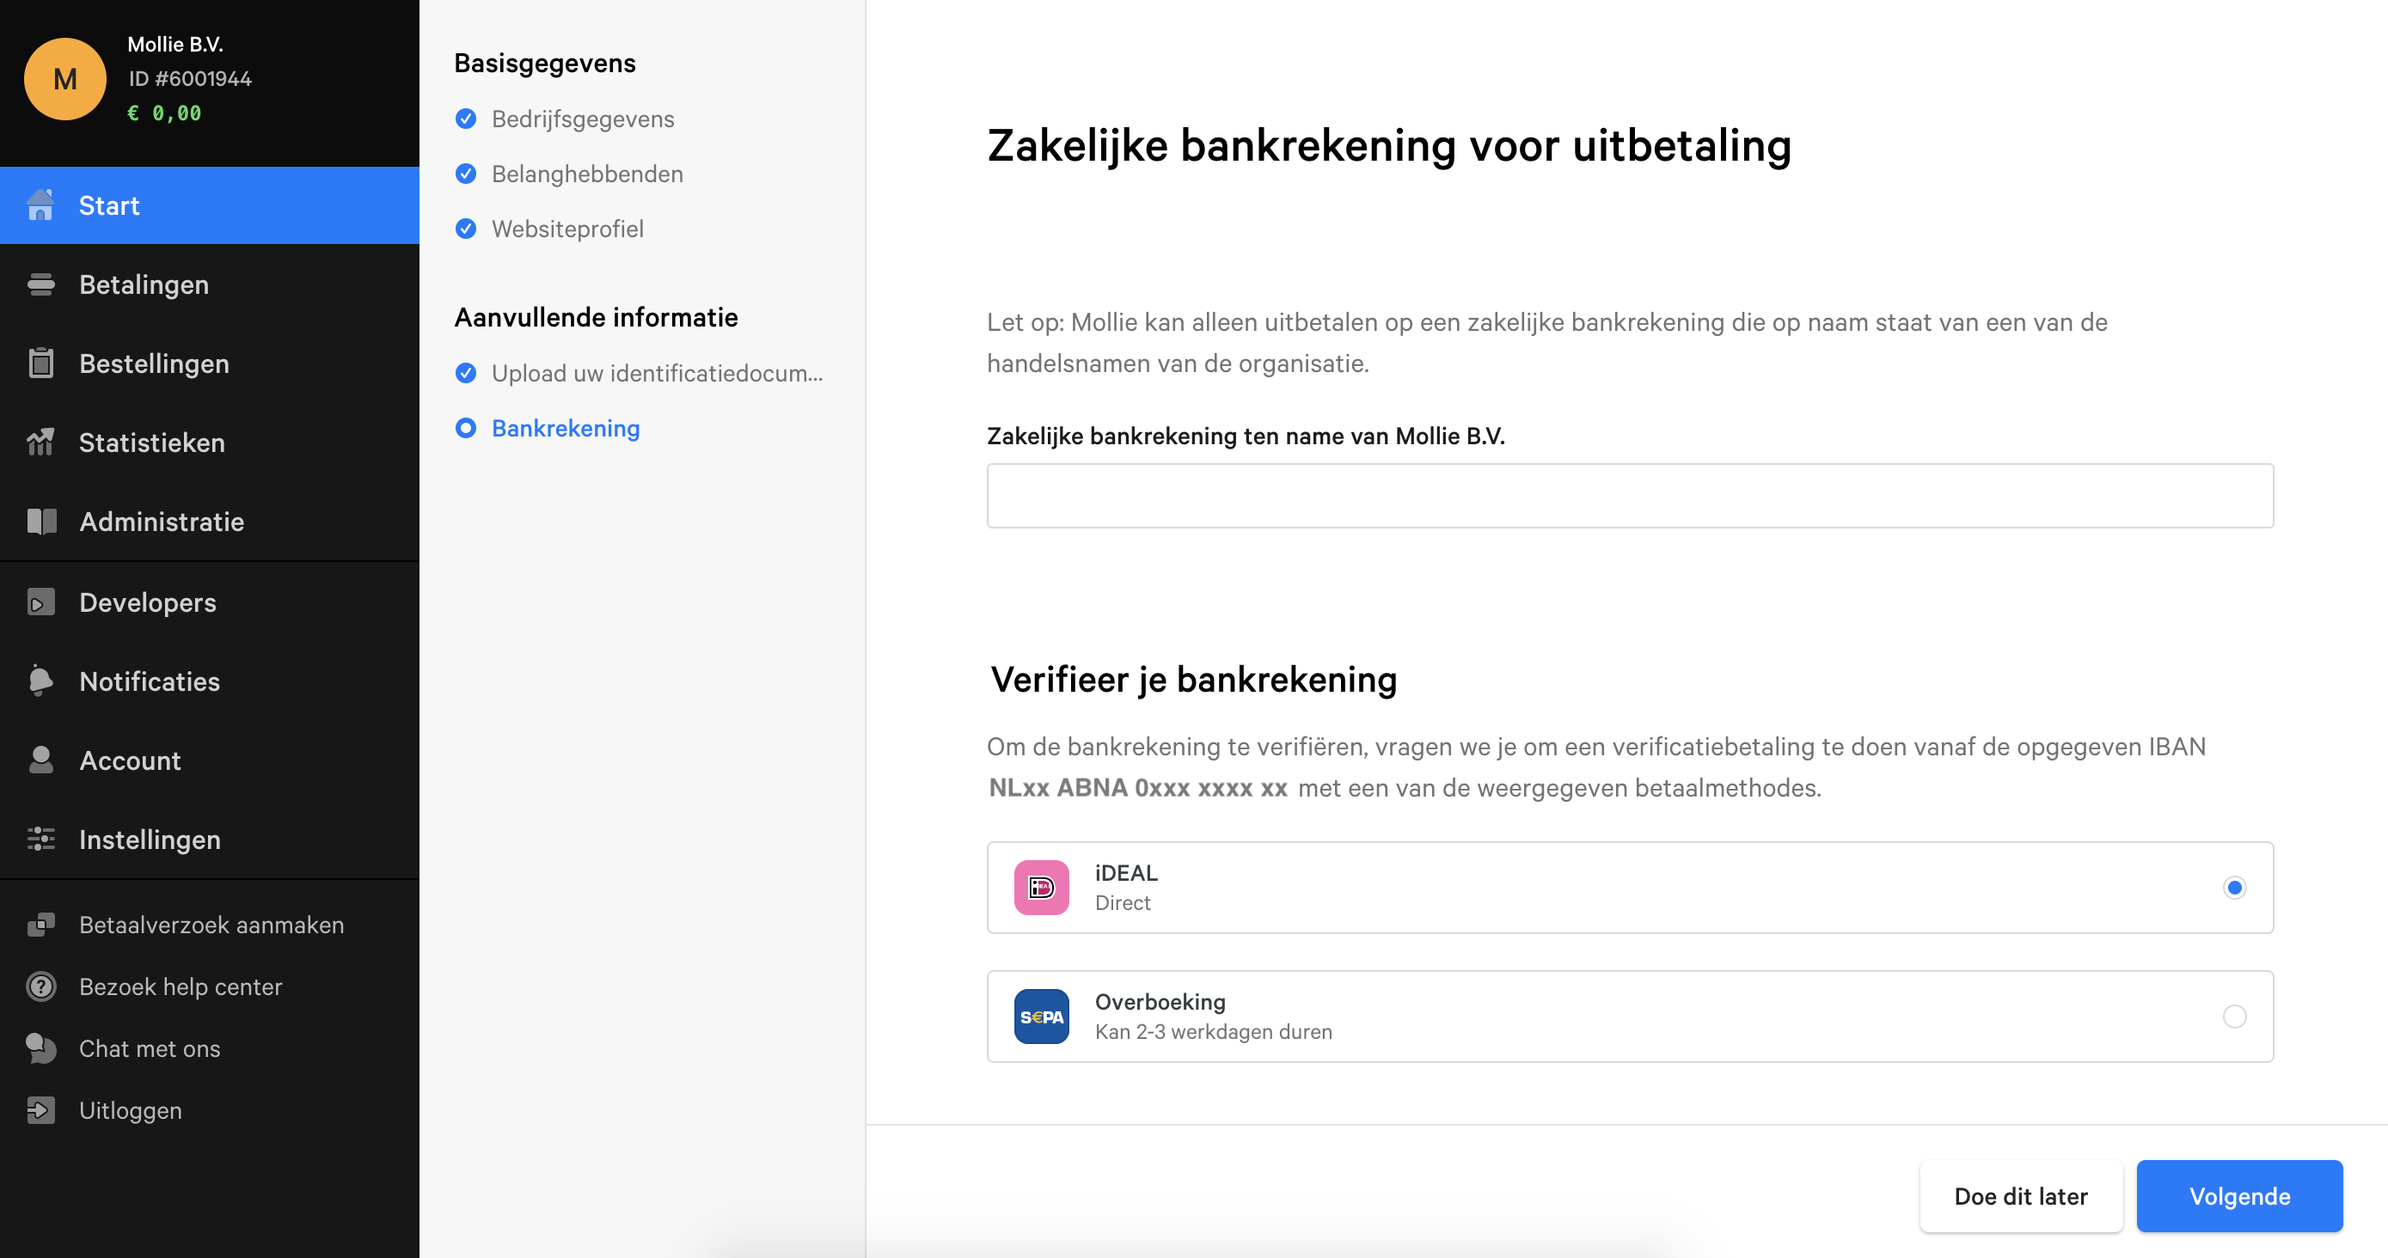Viewport: 2388px width, 1258px height.
Task: Click the identificatiedocument upload checkmark icon
Action: (466, 372)
